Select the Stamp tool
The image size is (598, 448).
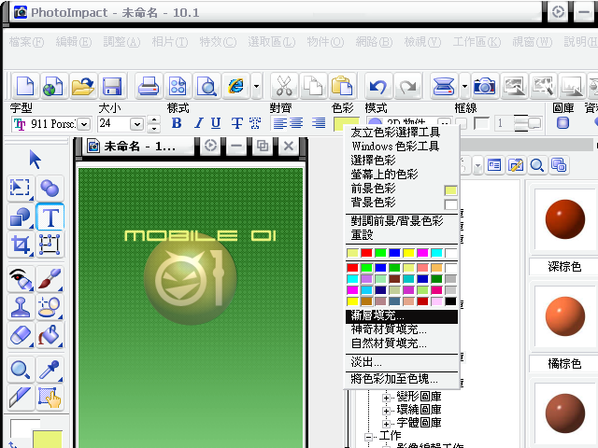[21, 307]
